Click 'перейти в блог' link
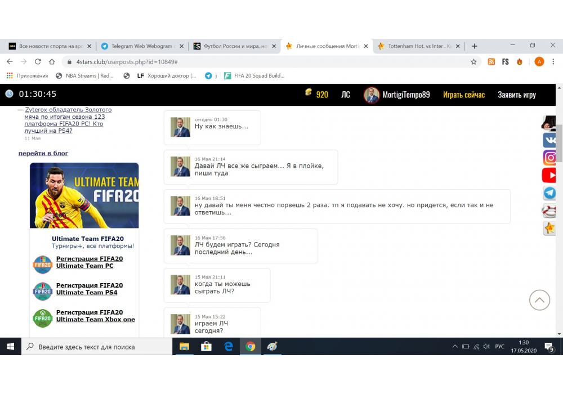The image size is (563, 394). tap(43, 153)
